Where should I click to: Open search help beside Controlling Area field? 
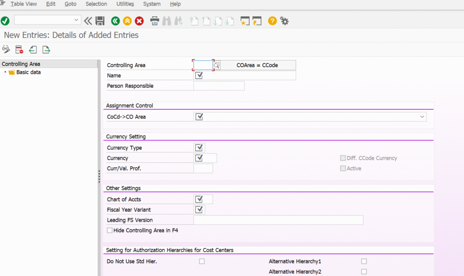[x=217, y=65]
